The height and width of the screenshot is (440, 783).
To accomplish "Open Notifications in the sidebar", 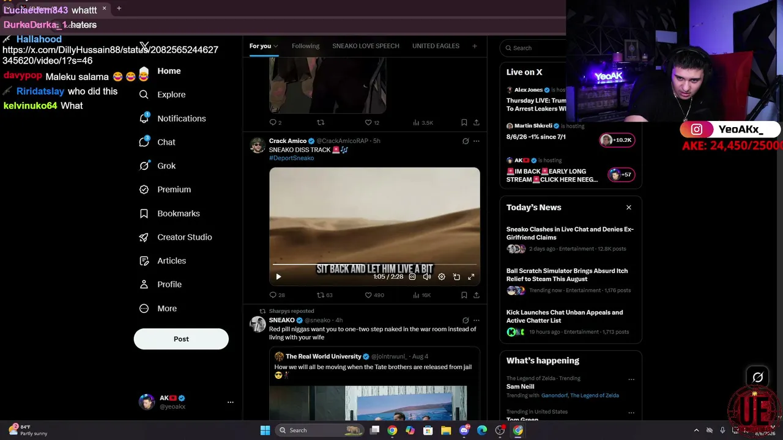I will coord(173,119).
